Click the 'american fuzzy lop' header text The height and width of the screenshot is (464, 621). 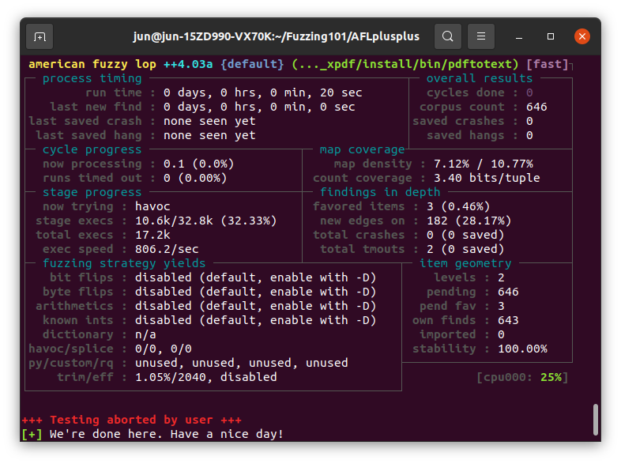tap(92, 64)
